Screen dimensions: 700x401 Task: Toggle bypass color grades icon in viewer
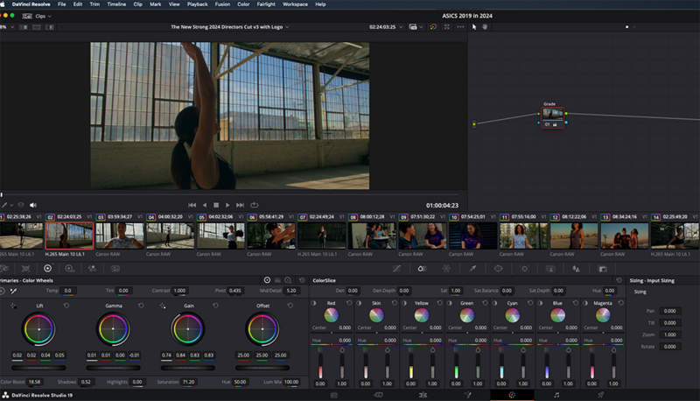[x=433, y=27]
